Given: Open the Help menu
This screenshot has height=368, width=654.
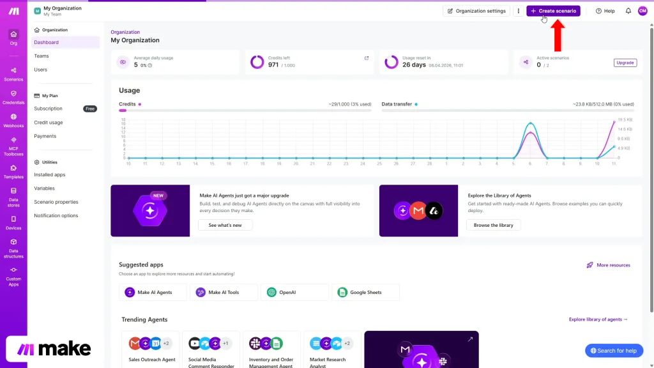Looking at the screenshot, I should tap(605, 11).
